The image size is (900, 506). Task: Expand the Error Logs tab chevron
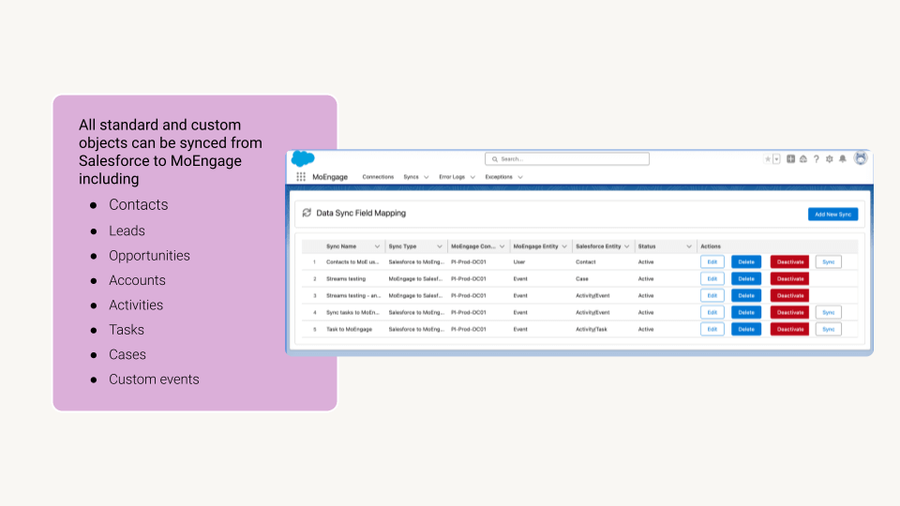472,177
